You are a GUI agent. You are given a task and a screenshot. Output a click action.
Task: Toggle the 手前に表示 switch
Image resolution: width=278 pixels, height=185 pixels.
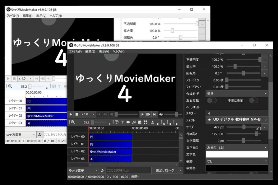point(253,100)
